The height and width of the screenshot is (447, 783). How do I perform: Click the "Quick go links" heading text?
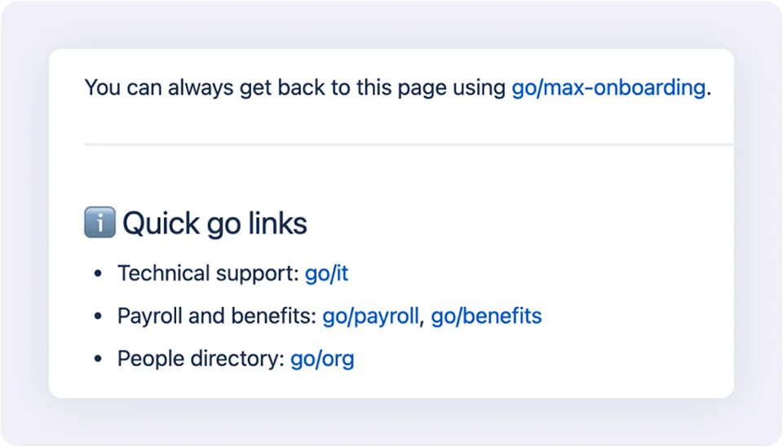pos(215,223)
